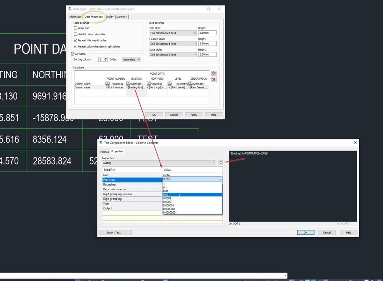This screenshot has height=281, width=383.
Task: Select precision 0.000001 in the list
Action: pyautogui.click(x=192, y=205)
